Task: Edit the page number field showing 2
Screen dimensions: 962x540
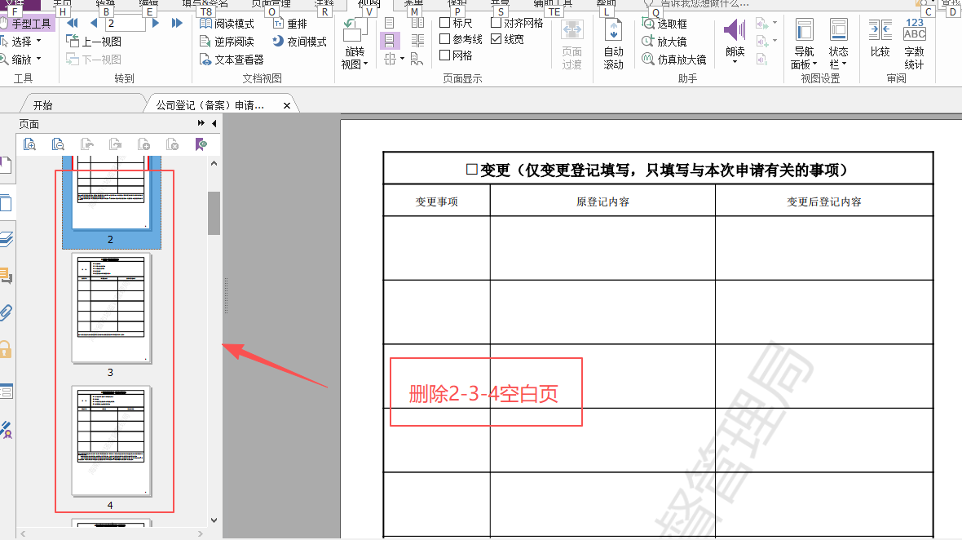Action: coord(125,24)
